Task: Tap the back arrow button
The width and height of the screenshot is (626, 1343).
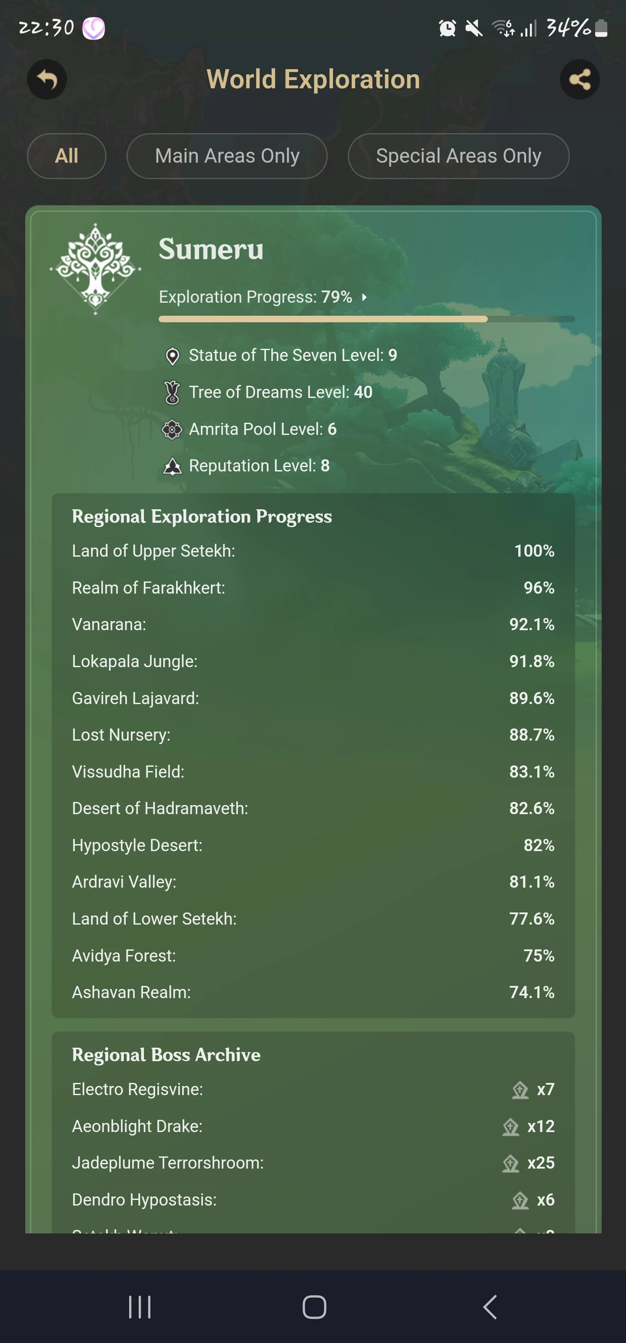Action: (x=47, y=80)
